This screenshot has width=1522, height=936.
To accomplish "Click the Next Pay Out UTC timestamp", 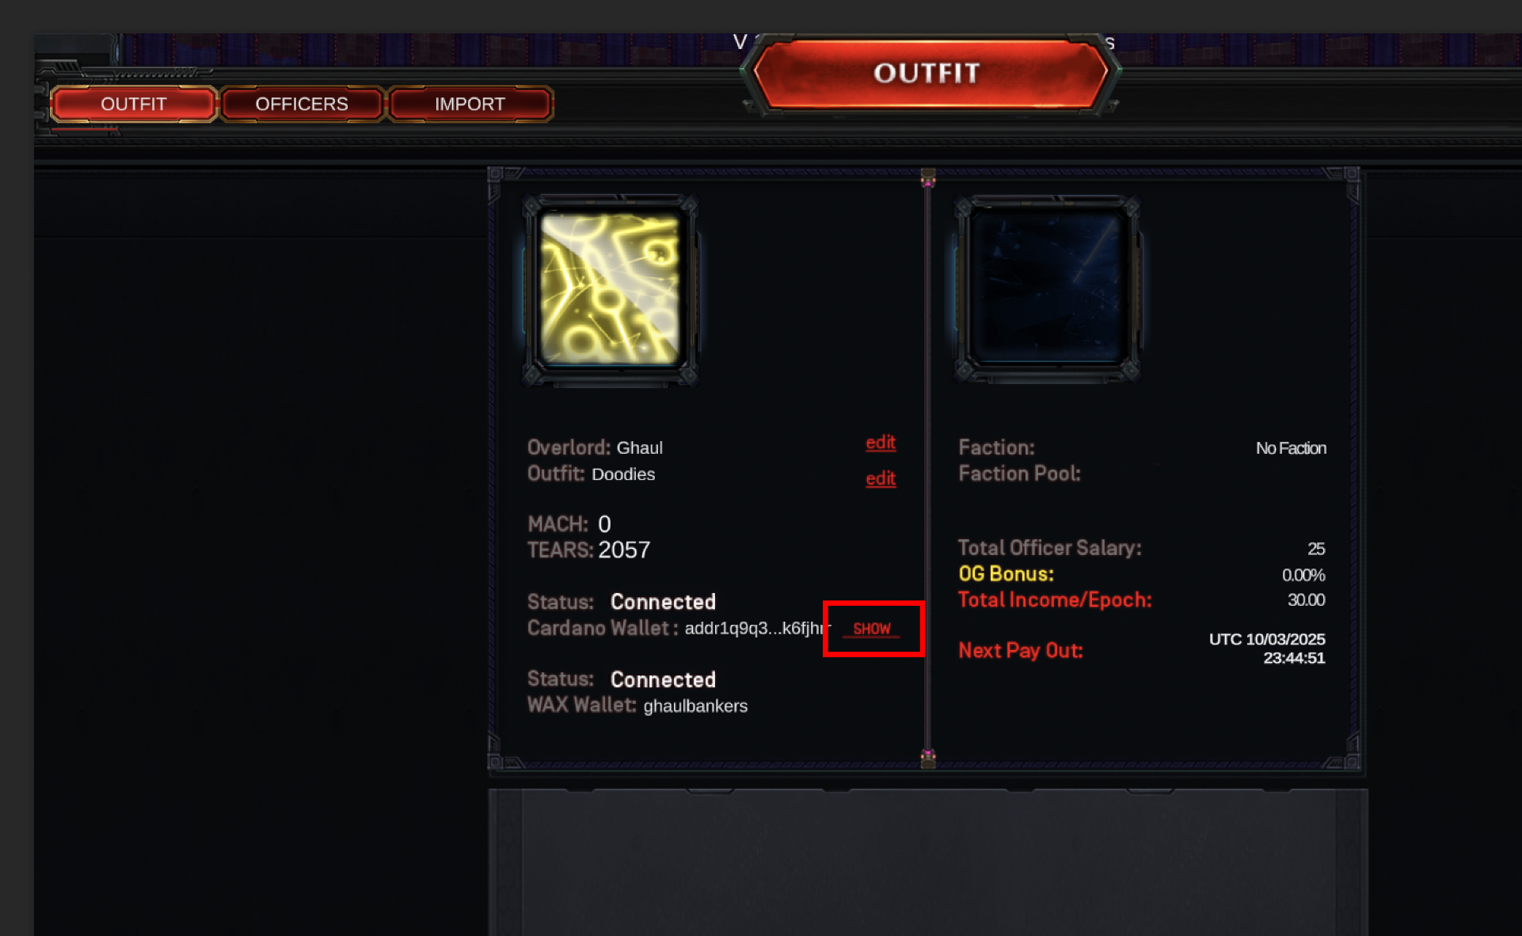I will point(1267,649).
